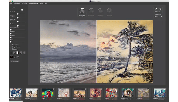Click the style gallery horizontal scrollbar

16,101
